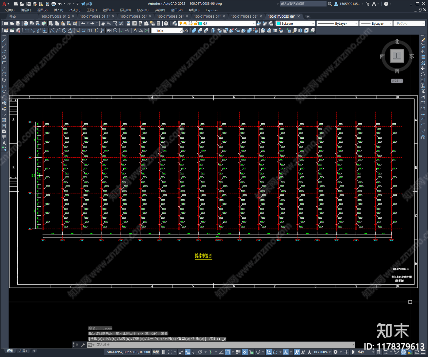Click the Save icon in quick access toolbar
The height and width of the screenshot is (357, 428).
click(x=28, y=4)
